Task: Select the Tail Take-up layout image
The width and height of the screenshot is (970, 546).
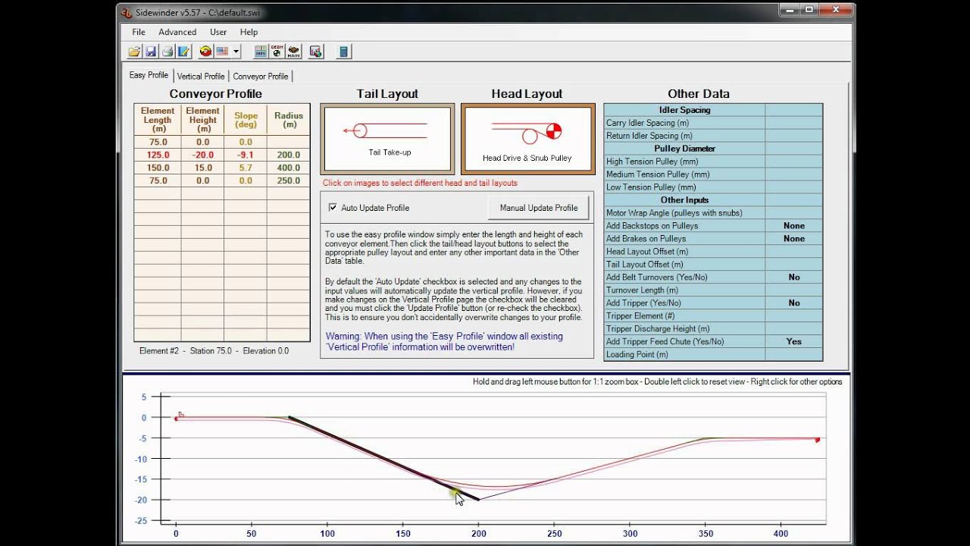Action: [x=387, y=140]
